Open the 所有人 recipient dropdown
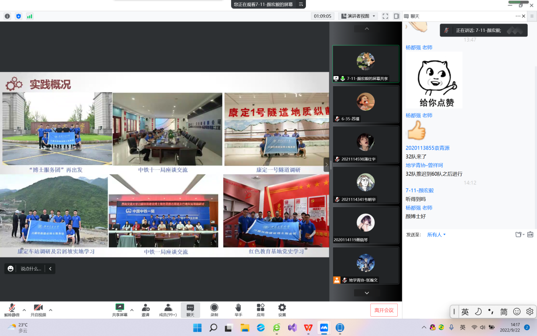Image resolution: width=537 pixels, height=336 pixels. [436, 235]
